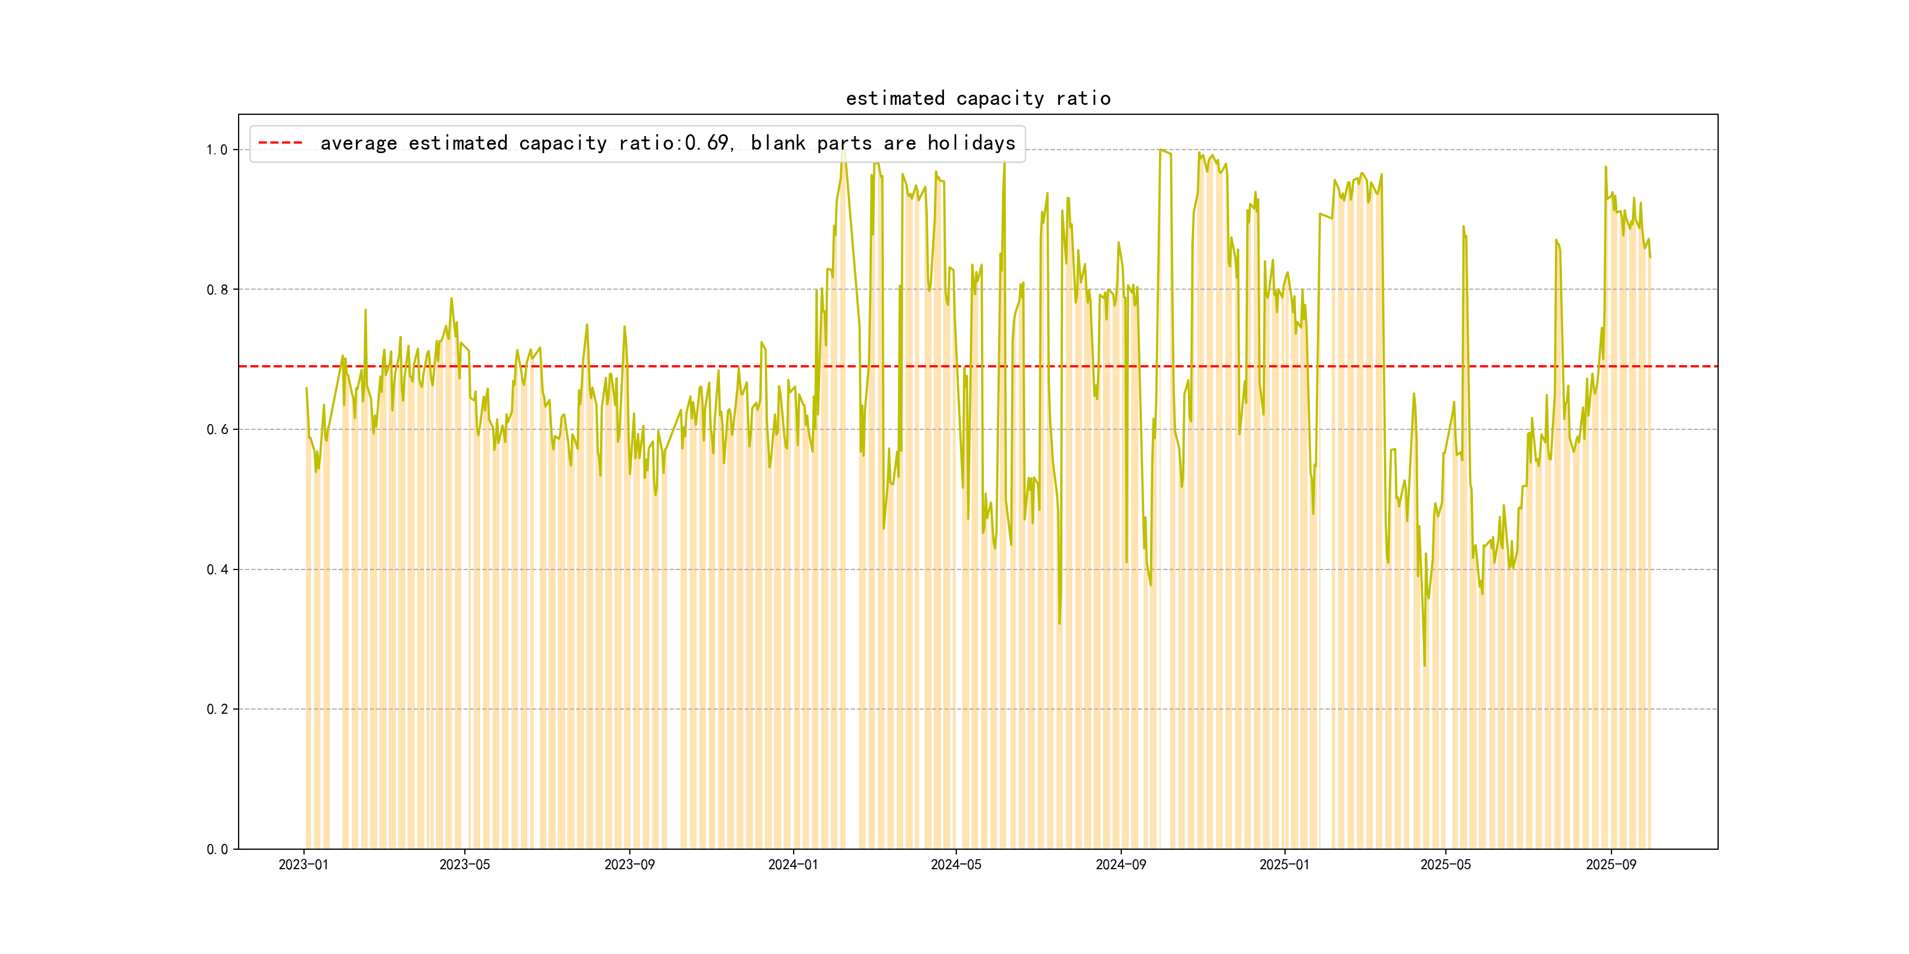
Task: Click the red dashed line sample in legend
Action: point(280,143)
